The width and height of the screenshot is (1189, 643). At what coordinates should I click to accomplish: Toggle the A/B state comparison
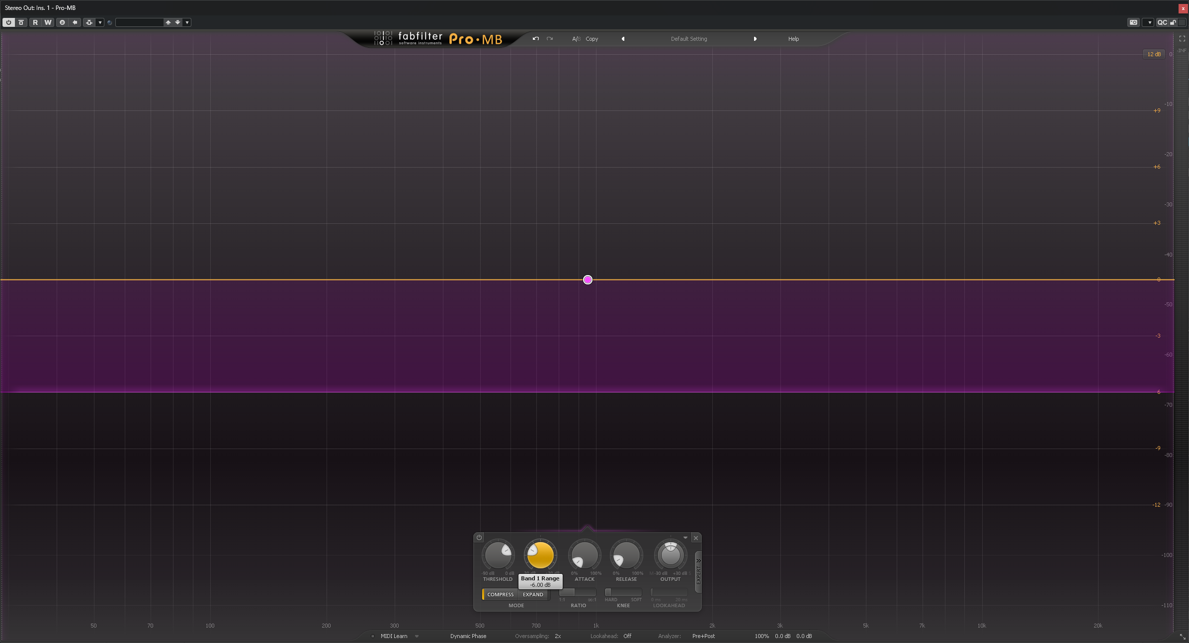tap(576, 39)
